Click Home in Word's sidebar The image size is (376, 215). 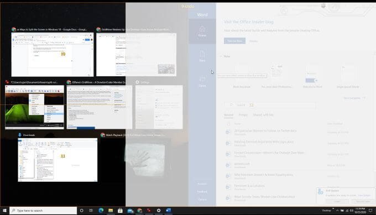pos(202,32)
